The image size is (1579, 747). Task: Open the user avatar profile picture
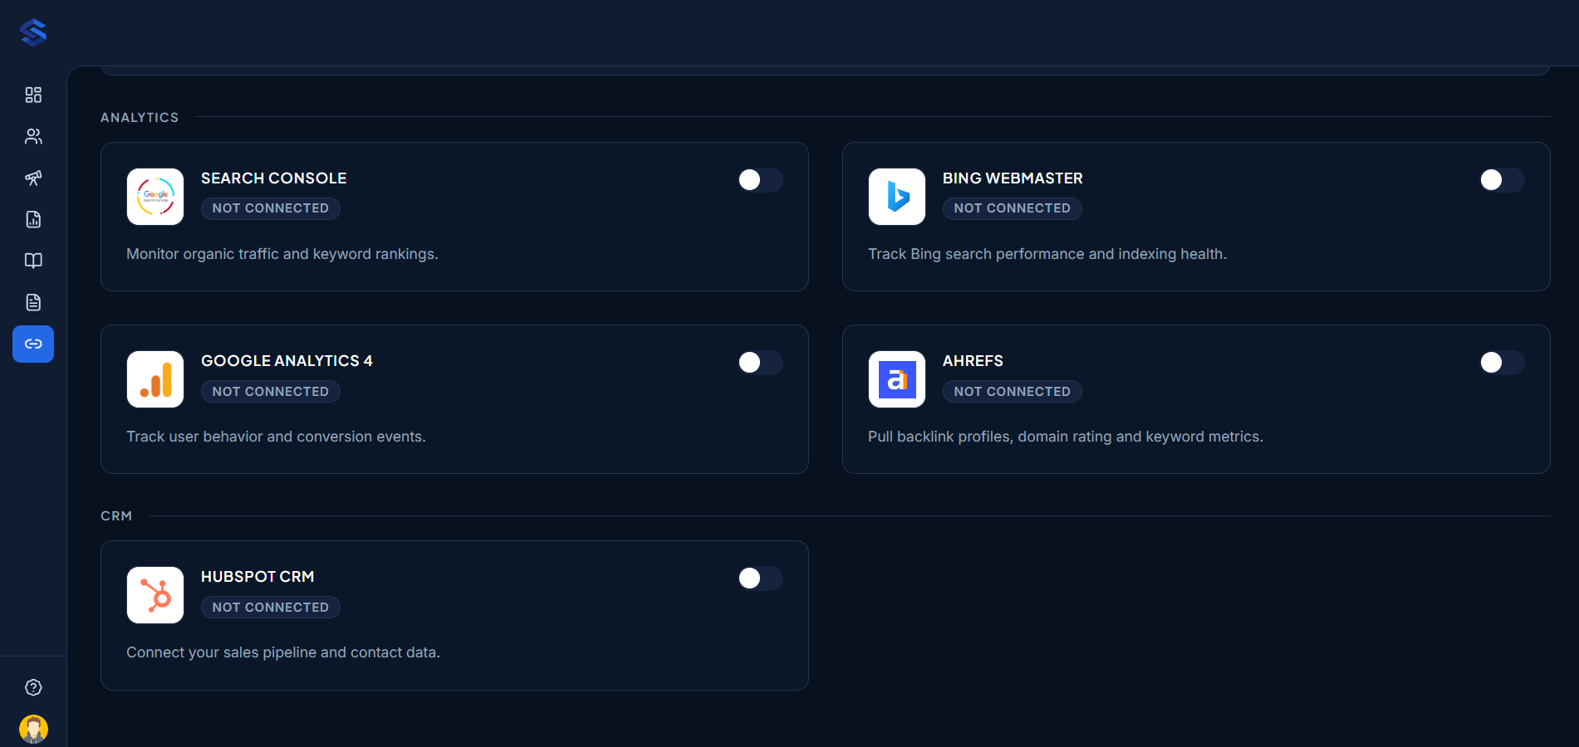coord(33,730)
